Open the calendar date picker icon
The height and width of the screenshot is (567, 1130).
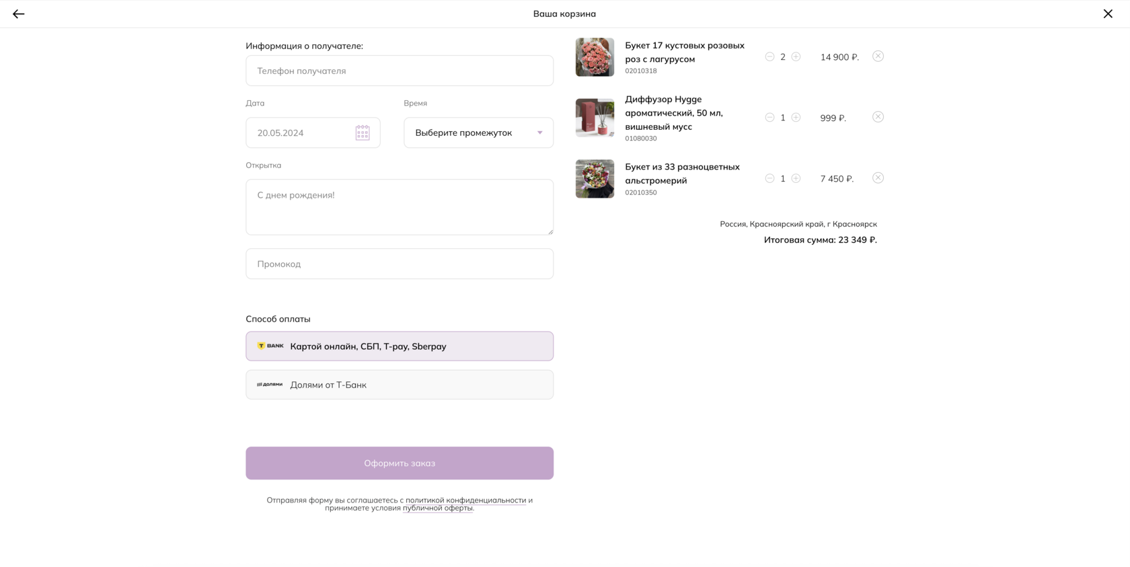363,133
